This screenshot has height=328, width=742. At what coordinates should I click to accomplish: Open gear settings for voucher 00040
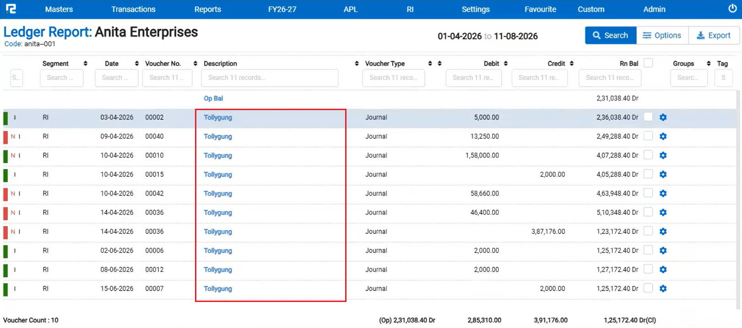coord(663,136)
